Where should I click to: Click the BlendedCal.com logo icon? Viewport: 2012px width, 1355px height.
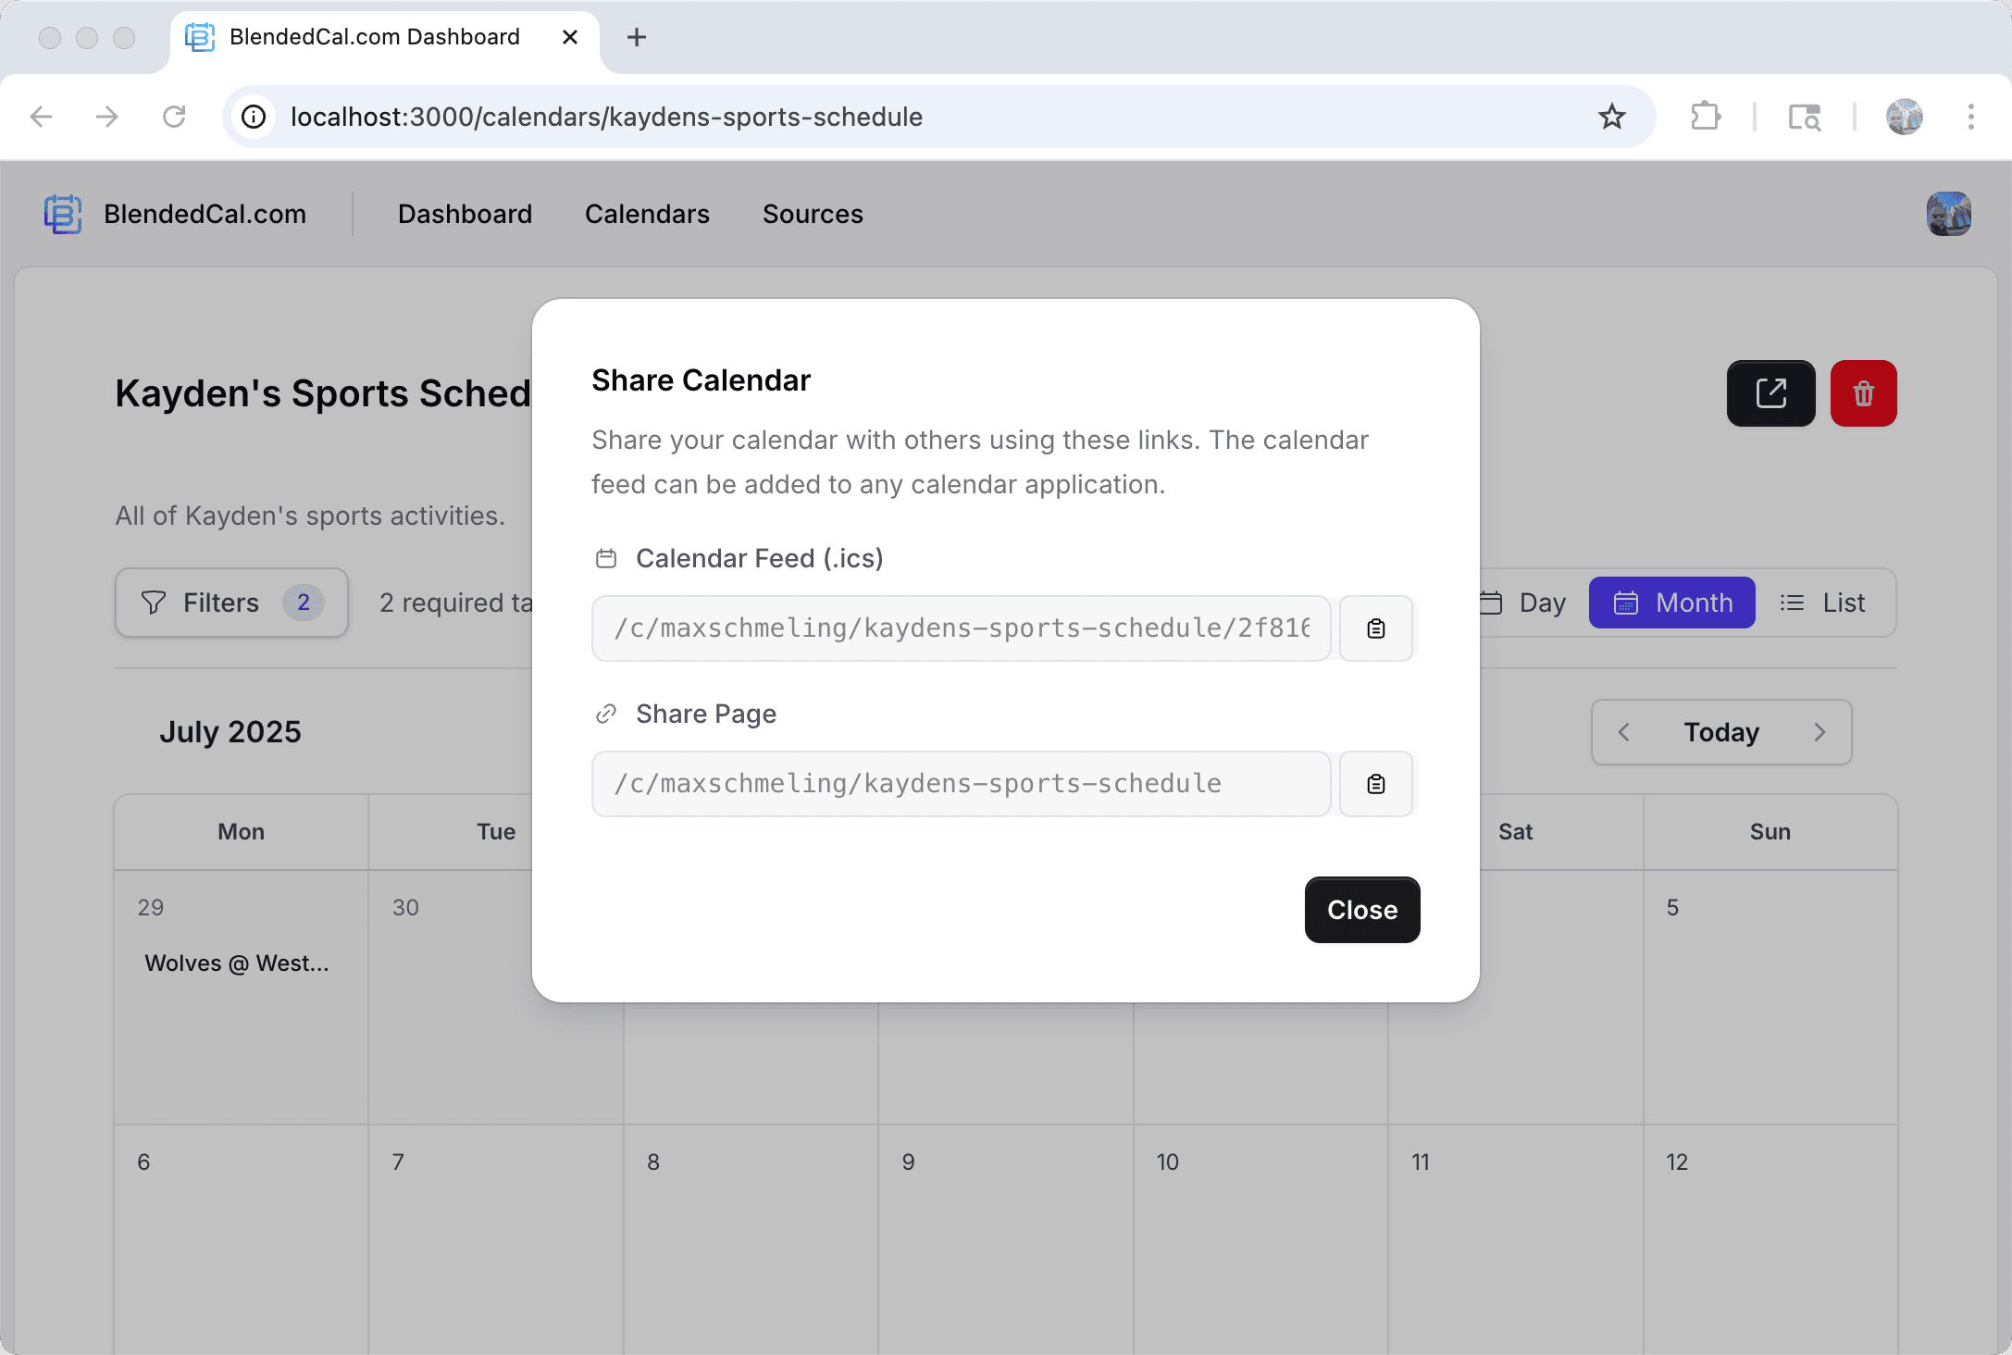click(63, 214)
